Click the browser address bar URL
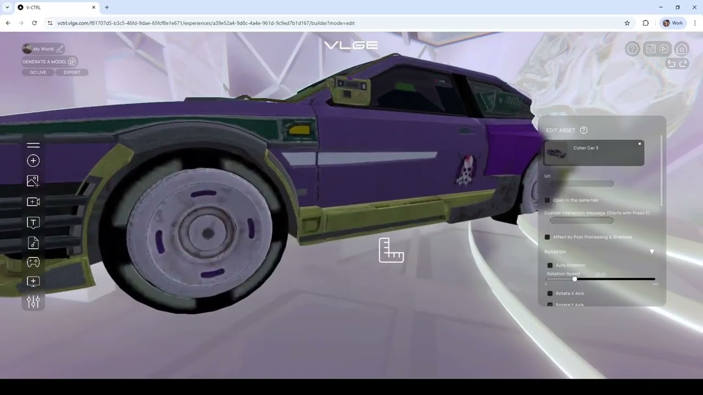Image resolution: width=703 pixels, height=395 pixels. click(206, 23)
